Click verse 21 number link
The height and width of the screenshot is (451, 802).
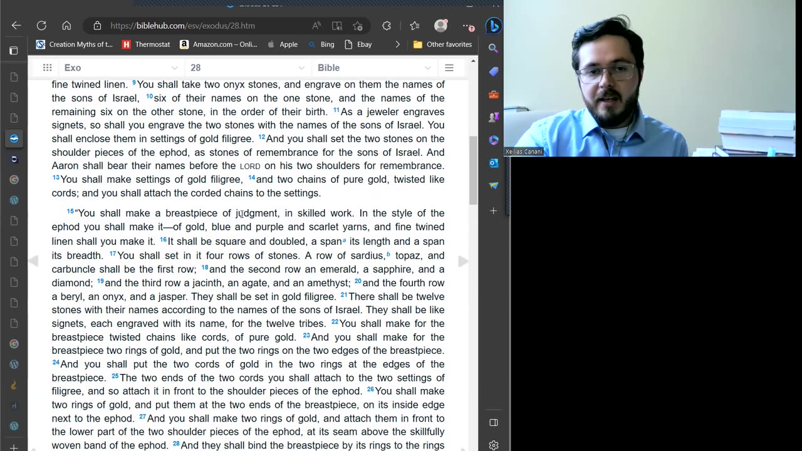[x=344, y=295]
